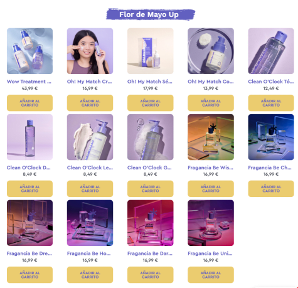Open the Clean O'Clock Le... product image

(x=90, y=137)
